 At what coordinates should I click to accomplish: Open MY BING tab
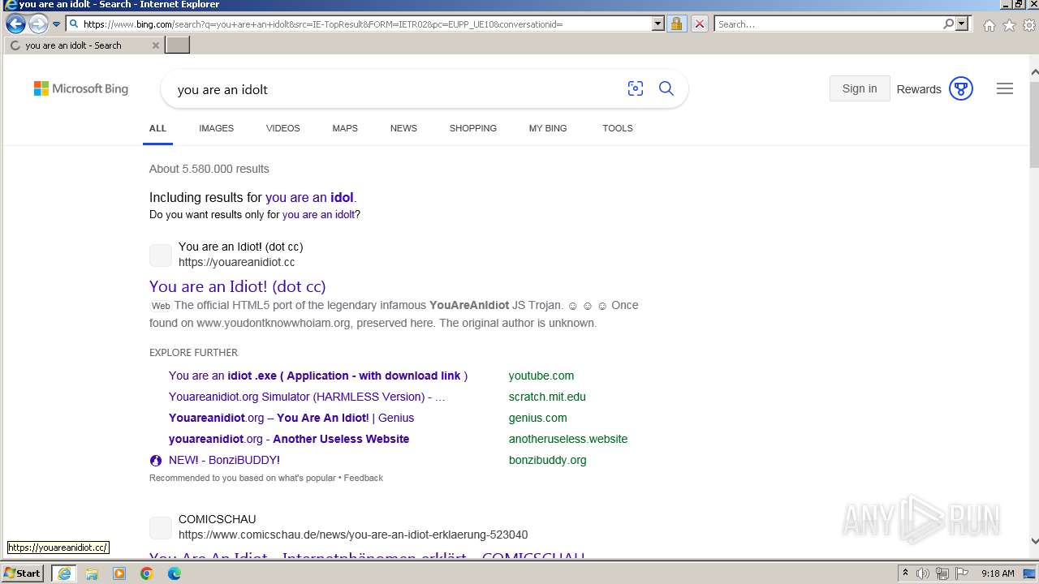click(x=548, y=128)
